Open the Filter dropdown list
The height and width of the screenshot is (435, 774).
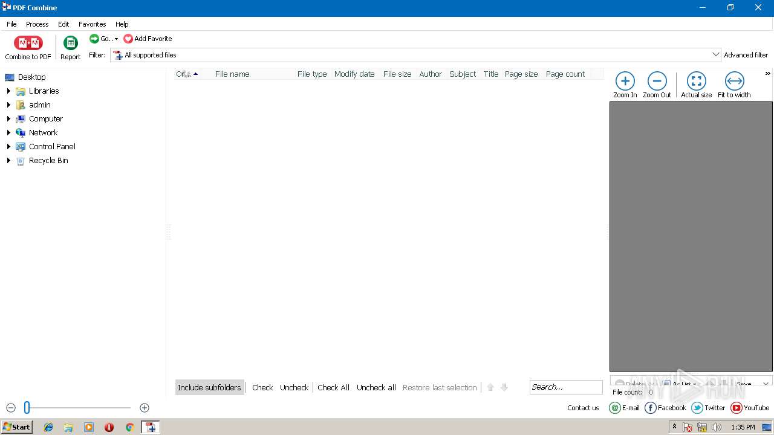pyautogui.click(x=716, y=54)
